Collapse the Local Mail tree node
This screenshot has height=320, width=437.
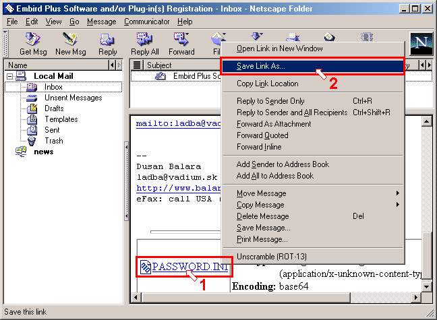pos(9,76)
